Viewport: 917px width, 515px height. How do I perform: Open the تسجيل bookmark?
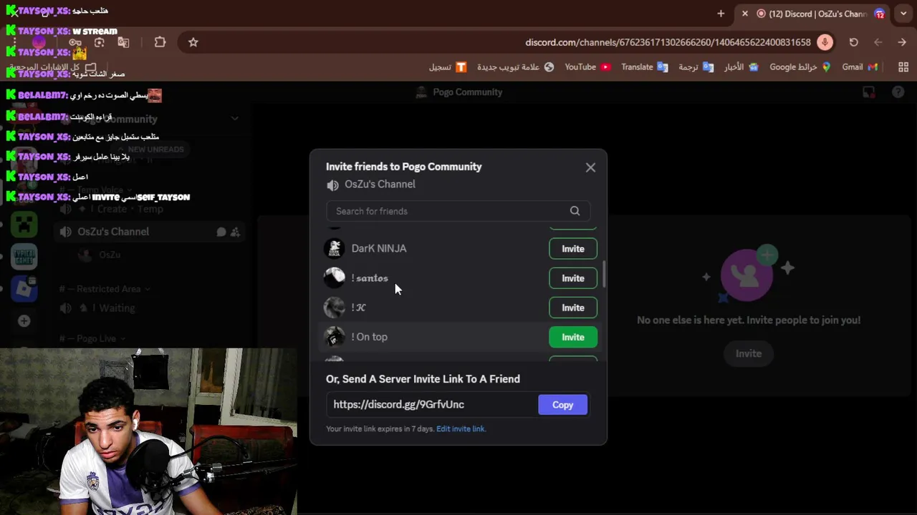pyautogui.click(x=448, y=67)
